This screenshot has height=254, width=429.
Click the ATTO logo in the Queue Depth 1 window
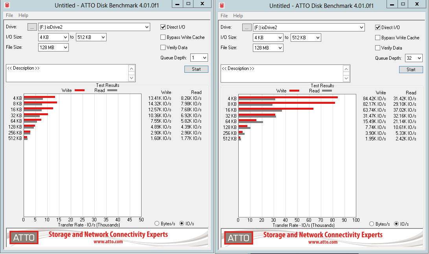pyautogui.click(x=24, y=237)
